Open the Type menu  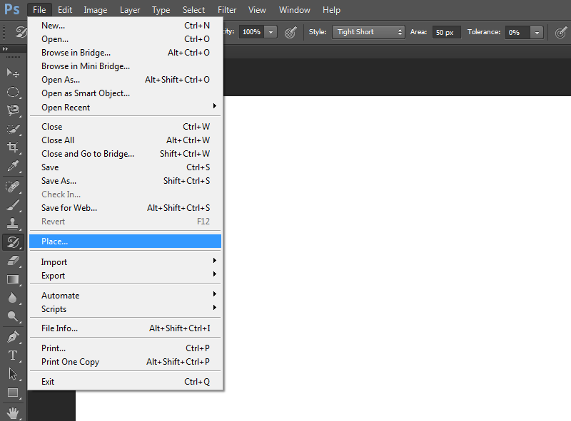pyautogui.click(x=161, y=10)
